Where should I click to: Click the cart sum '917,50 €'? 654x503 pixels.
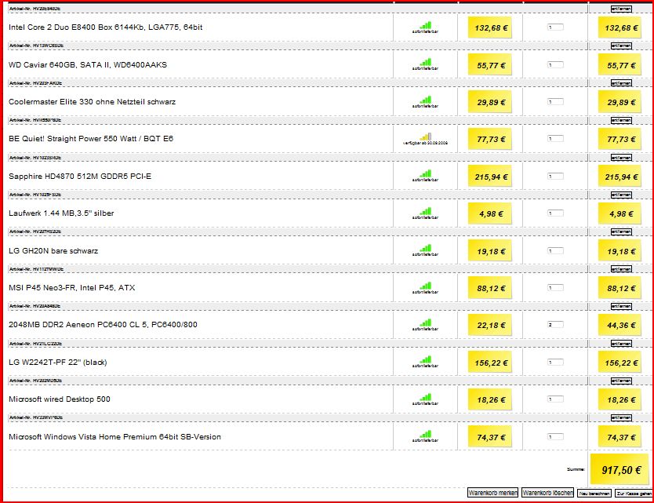621,470
